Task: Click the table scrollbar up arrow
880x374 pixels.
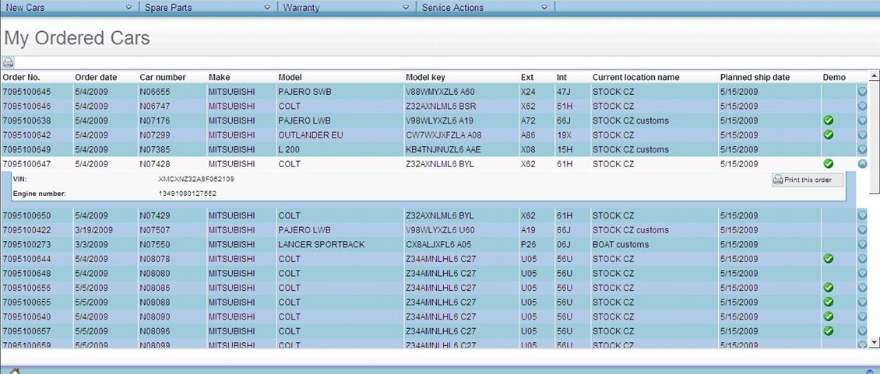Action: 874,75
